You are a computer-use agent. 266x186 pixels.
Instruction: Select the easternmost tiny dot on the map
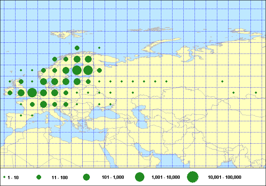[x=256, y=93]
